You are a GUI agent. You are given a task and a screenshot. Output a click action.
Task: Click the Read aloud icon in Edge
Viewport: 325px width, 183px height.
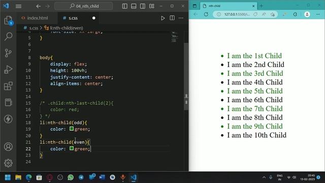pos(264,14)
